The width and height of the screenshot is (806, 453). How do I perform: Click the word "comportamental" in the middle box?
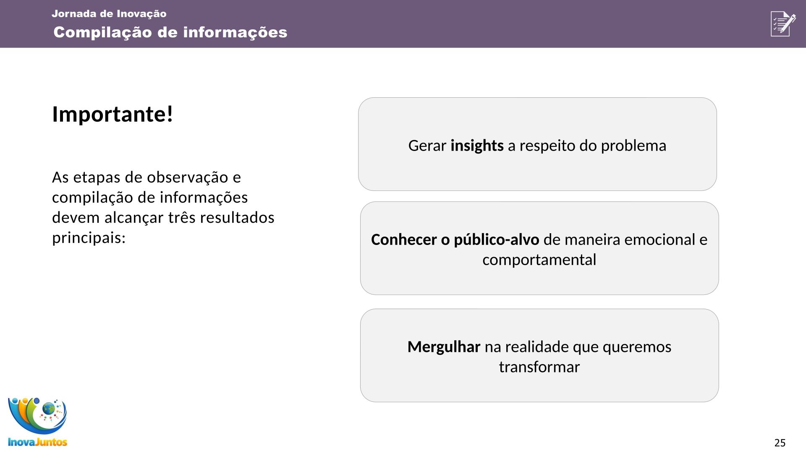539,260
